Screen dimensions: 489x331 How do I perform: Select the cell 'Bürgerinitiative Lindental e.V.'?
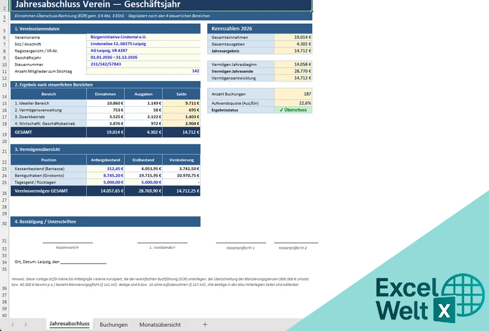point(143,37)
